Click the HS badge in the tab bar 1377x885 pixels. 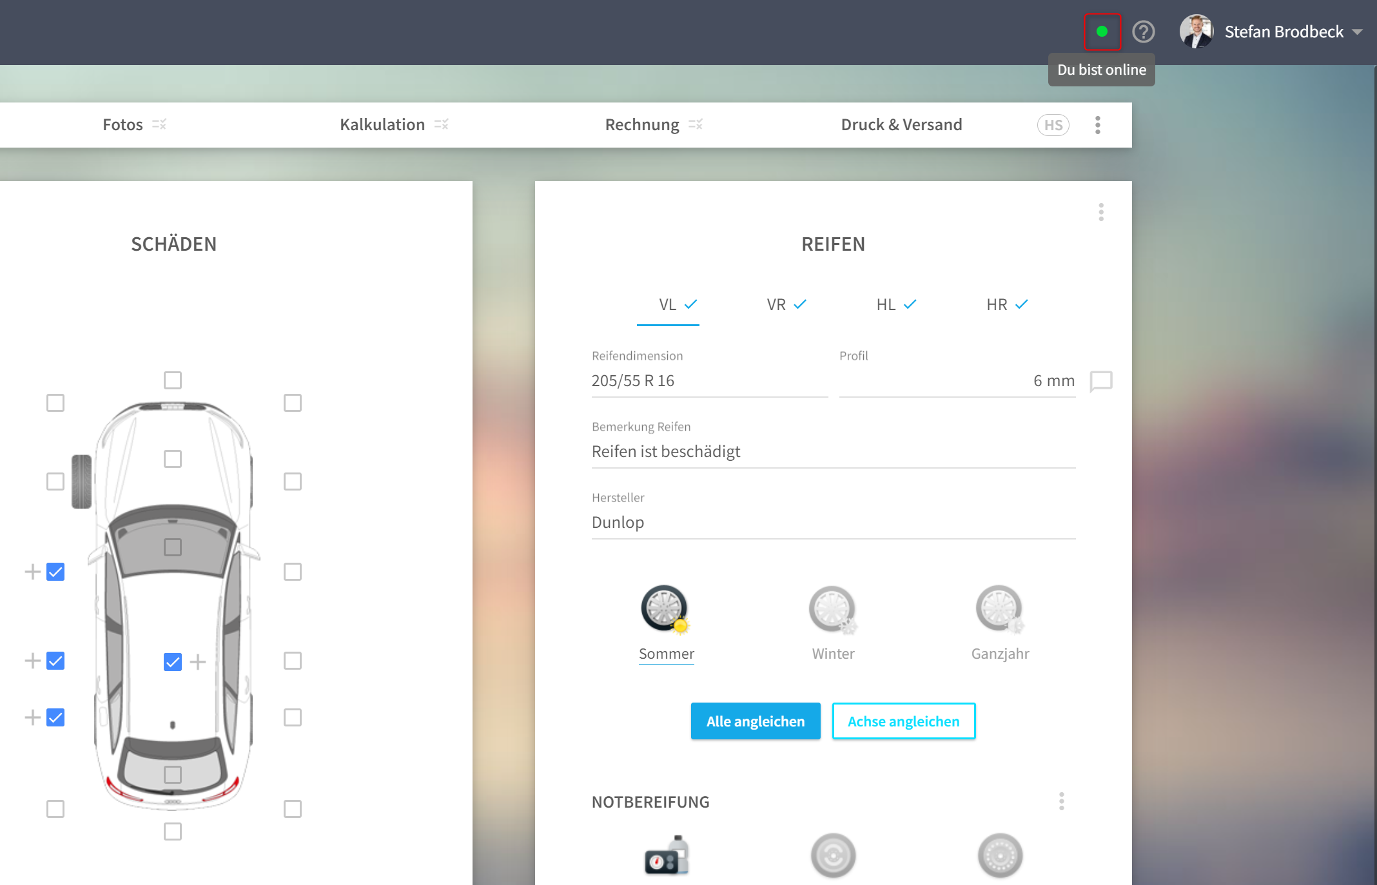[x=1053, y=125]
